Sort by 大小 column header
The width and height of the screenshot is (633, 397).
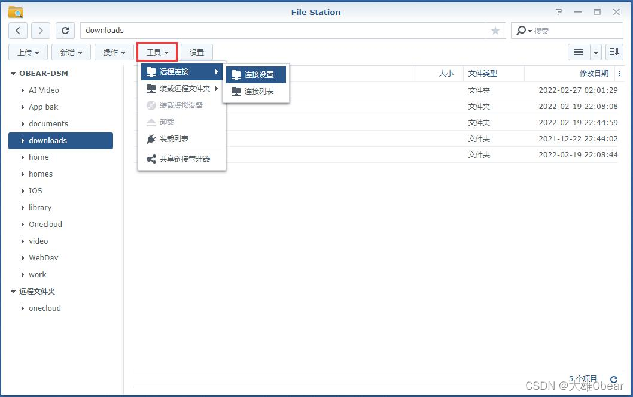click(x=440, y=74)
